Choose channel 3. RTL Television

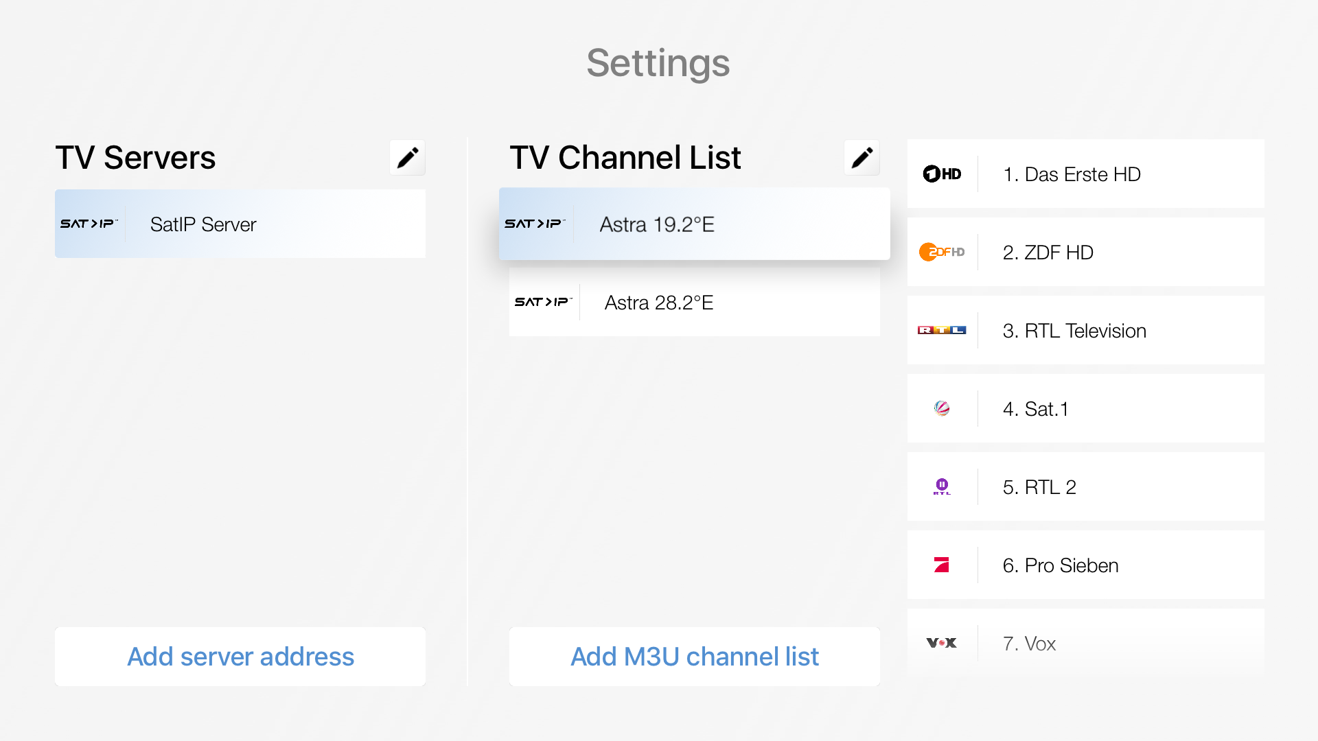(x=1086, y=331)
